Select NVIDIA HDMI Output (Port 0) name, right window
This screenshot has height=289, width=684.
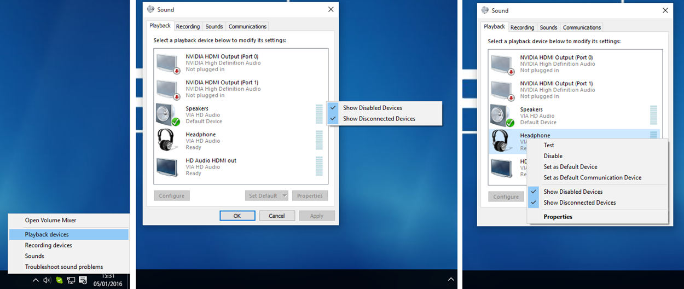tap(557, 57)
